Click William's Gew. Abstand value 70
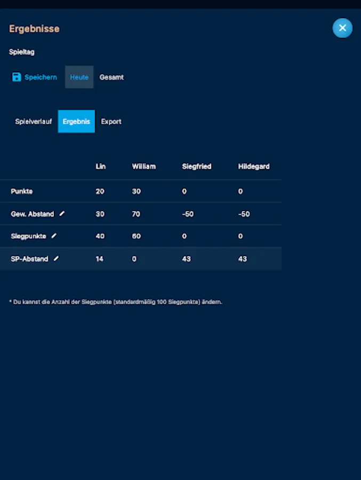The image size is (361, 480). click(136, 214)
